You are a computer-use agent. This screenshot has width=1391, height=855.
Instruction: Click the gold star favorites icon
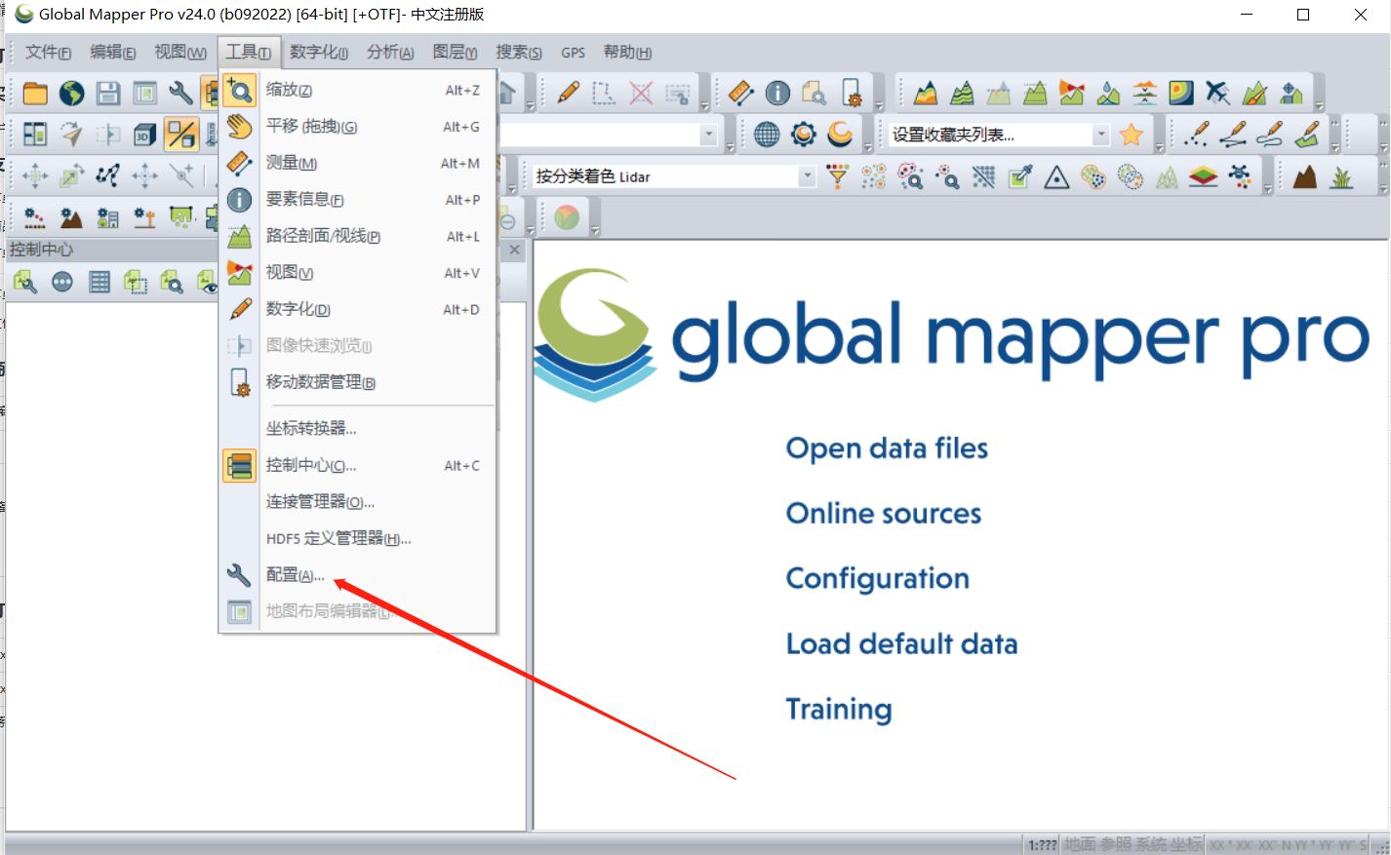[1132, 135]
